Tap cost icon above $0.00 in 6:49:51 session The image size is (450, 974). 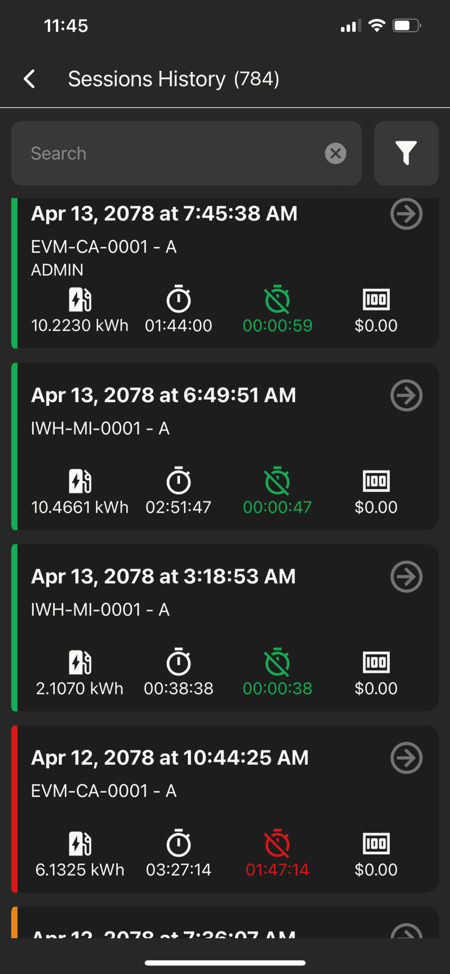376,481
